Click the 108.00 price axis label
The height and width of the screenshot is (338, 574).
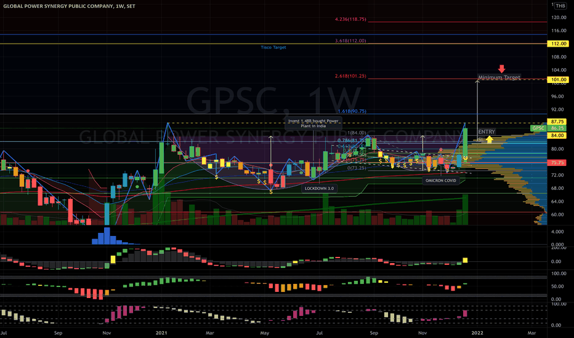tap(559, 57)
